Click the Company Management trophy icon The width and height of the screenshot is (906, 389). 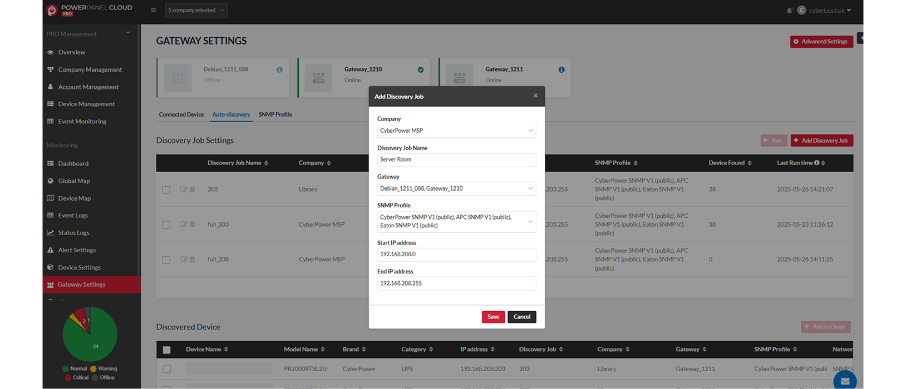coord(51,69)
